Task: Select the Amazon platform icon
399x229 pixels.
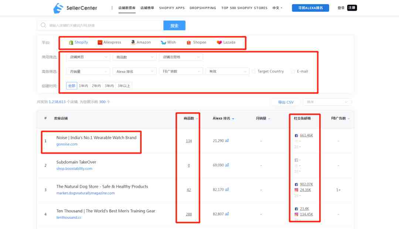Action: (133, 42)
